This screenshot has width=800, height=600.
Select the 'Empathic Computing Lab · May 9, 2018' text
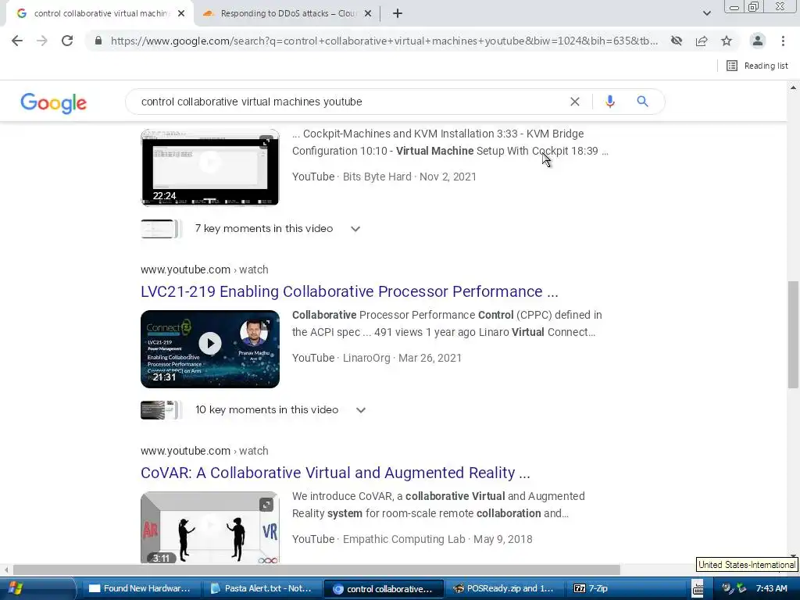click(437, 539)
